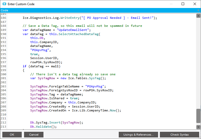201x139 pixels.
Task: Click the Enter Custom Code window title
Action: tap(21, 4)
